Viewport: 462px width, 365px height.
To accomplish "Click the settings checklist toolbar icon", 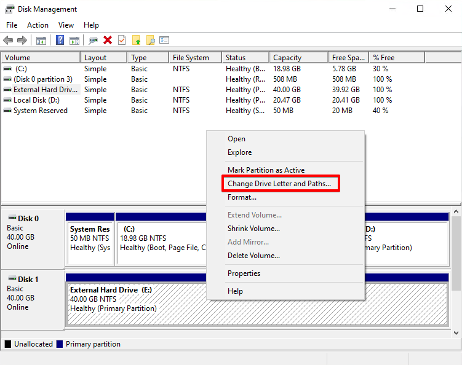I will click(x=164, y=40).
